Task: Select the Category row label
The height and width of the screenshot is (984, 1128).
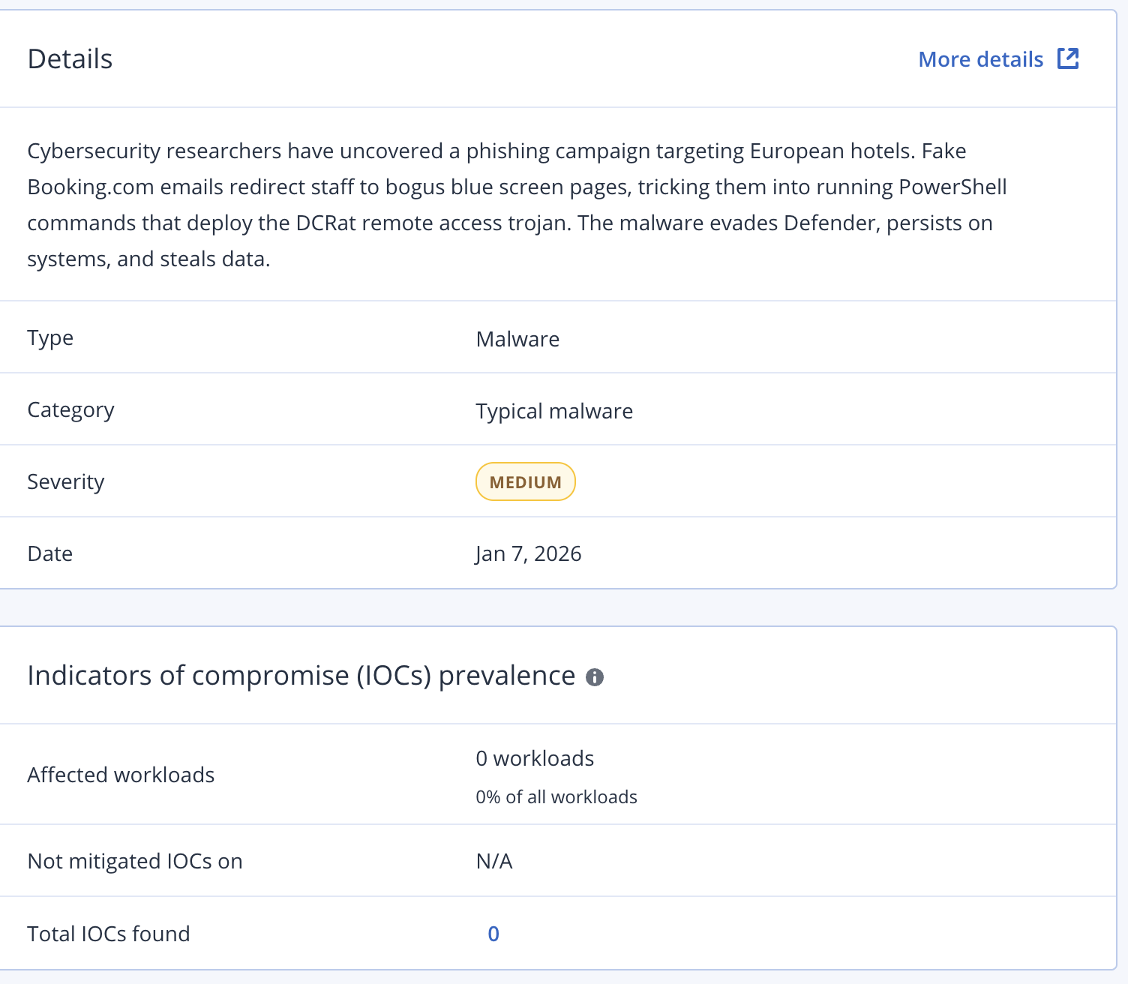Action: (x=70, y=410)
